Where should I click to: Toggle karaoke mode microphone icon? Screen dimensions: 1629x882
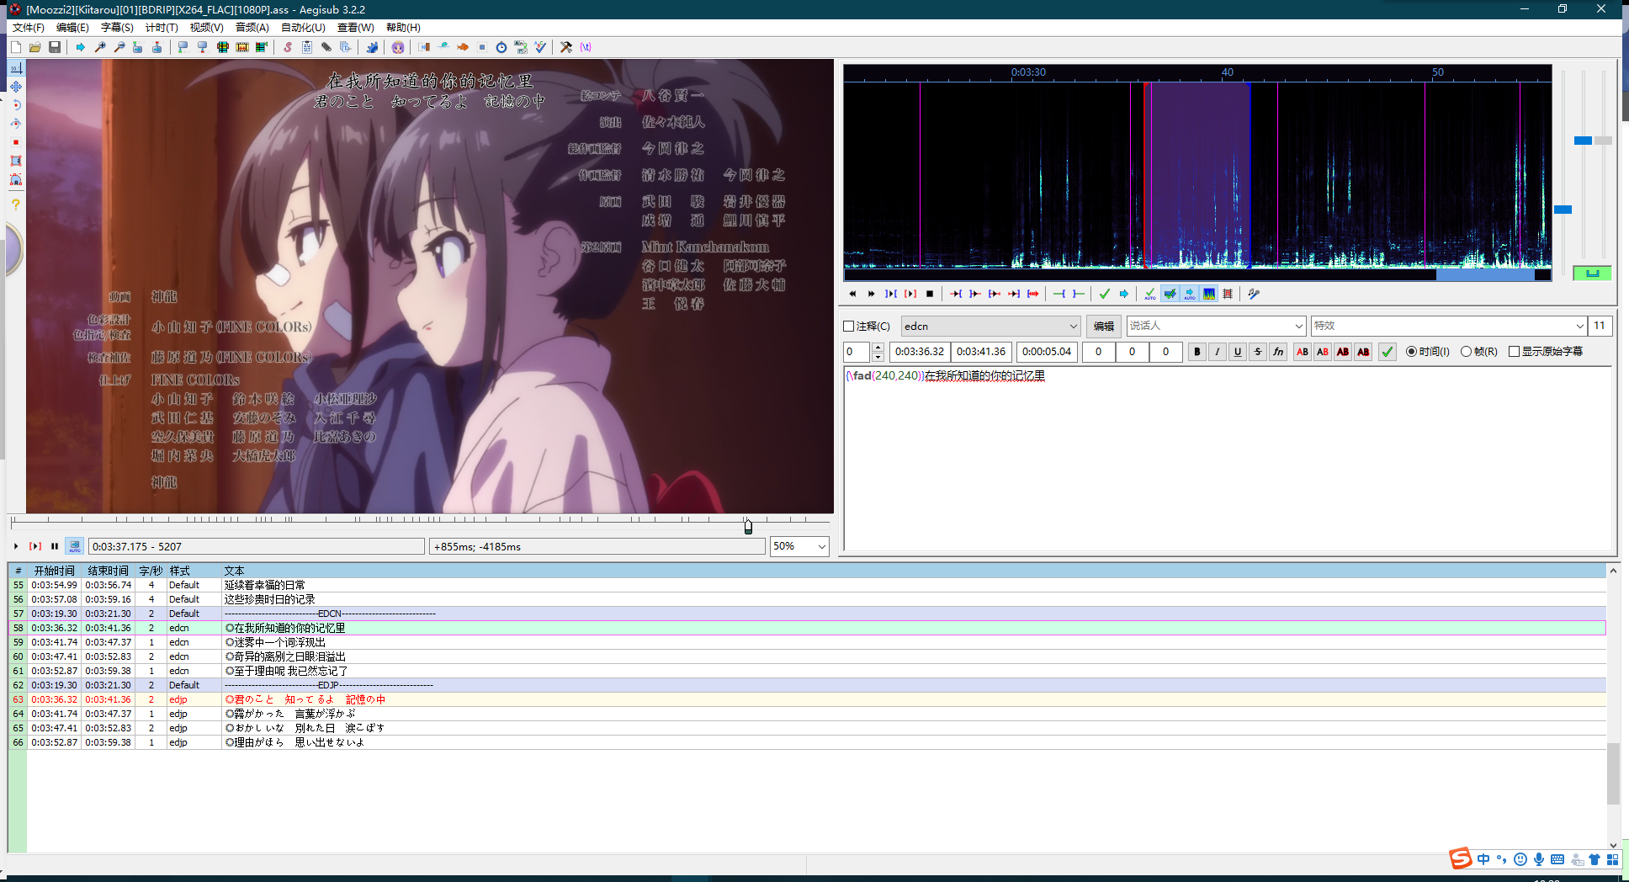coord(1254,294)
